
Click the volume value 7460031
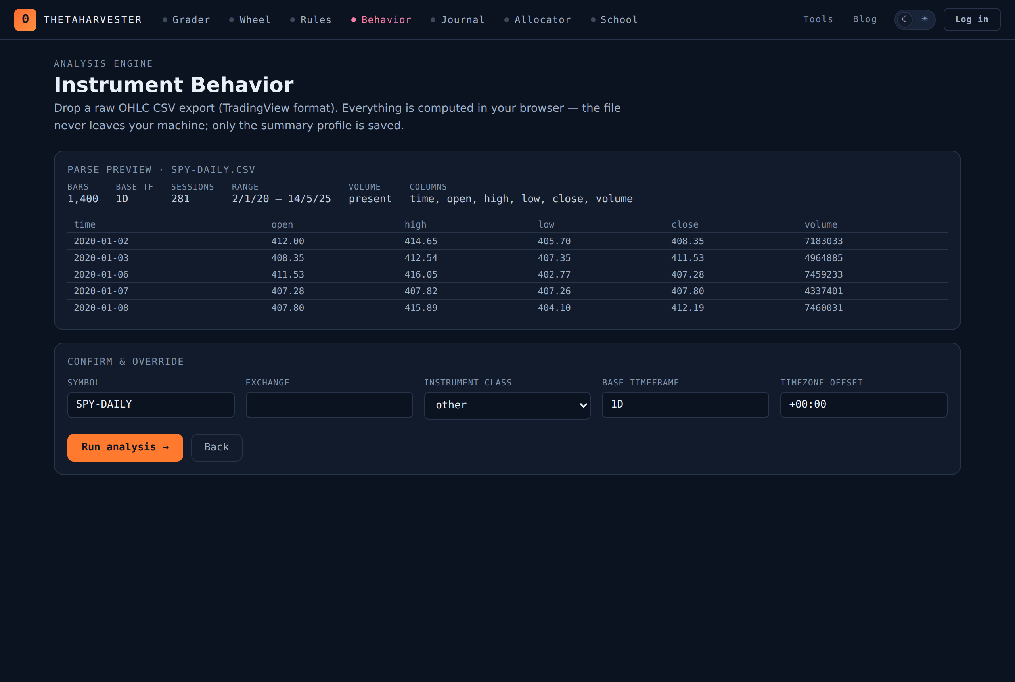[x=823, y=308]
